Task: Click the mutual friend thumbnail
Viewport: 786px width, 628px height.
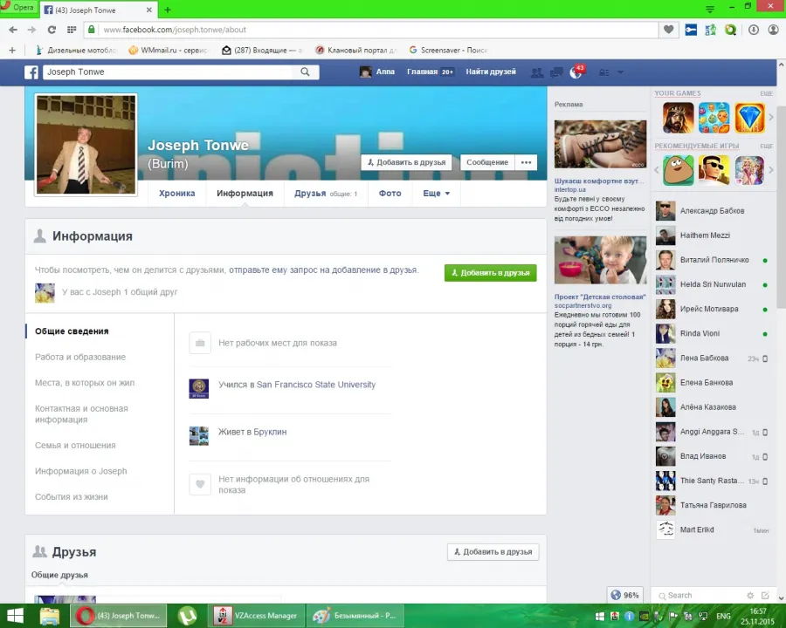Action: click(x=45, y=293)
